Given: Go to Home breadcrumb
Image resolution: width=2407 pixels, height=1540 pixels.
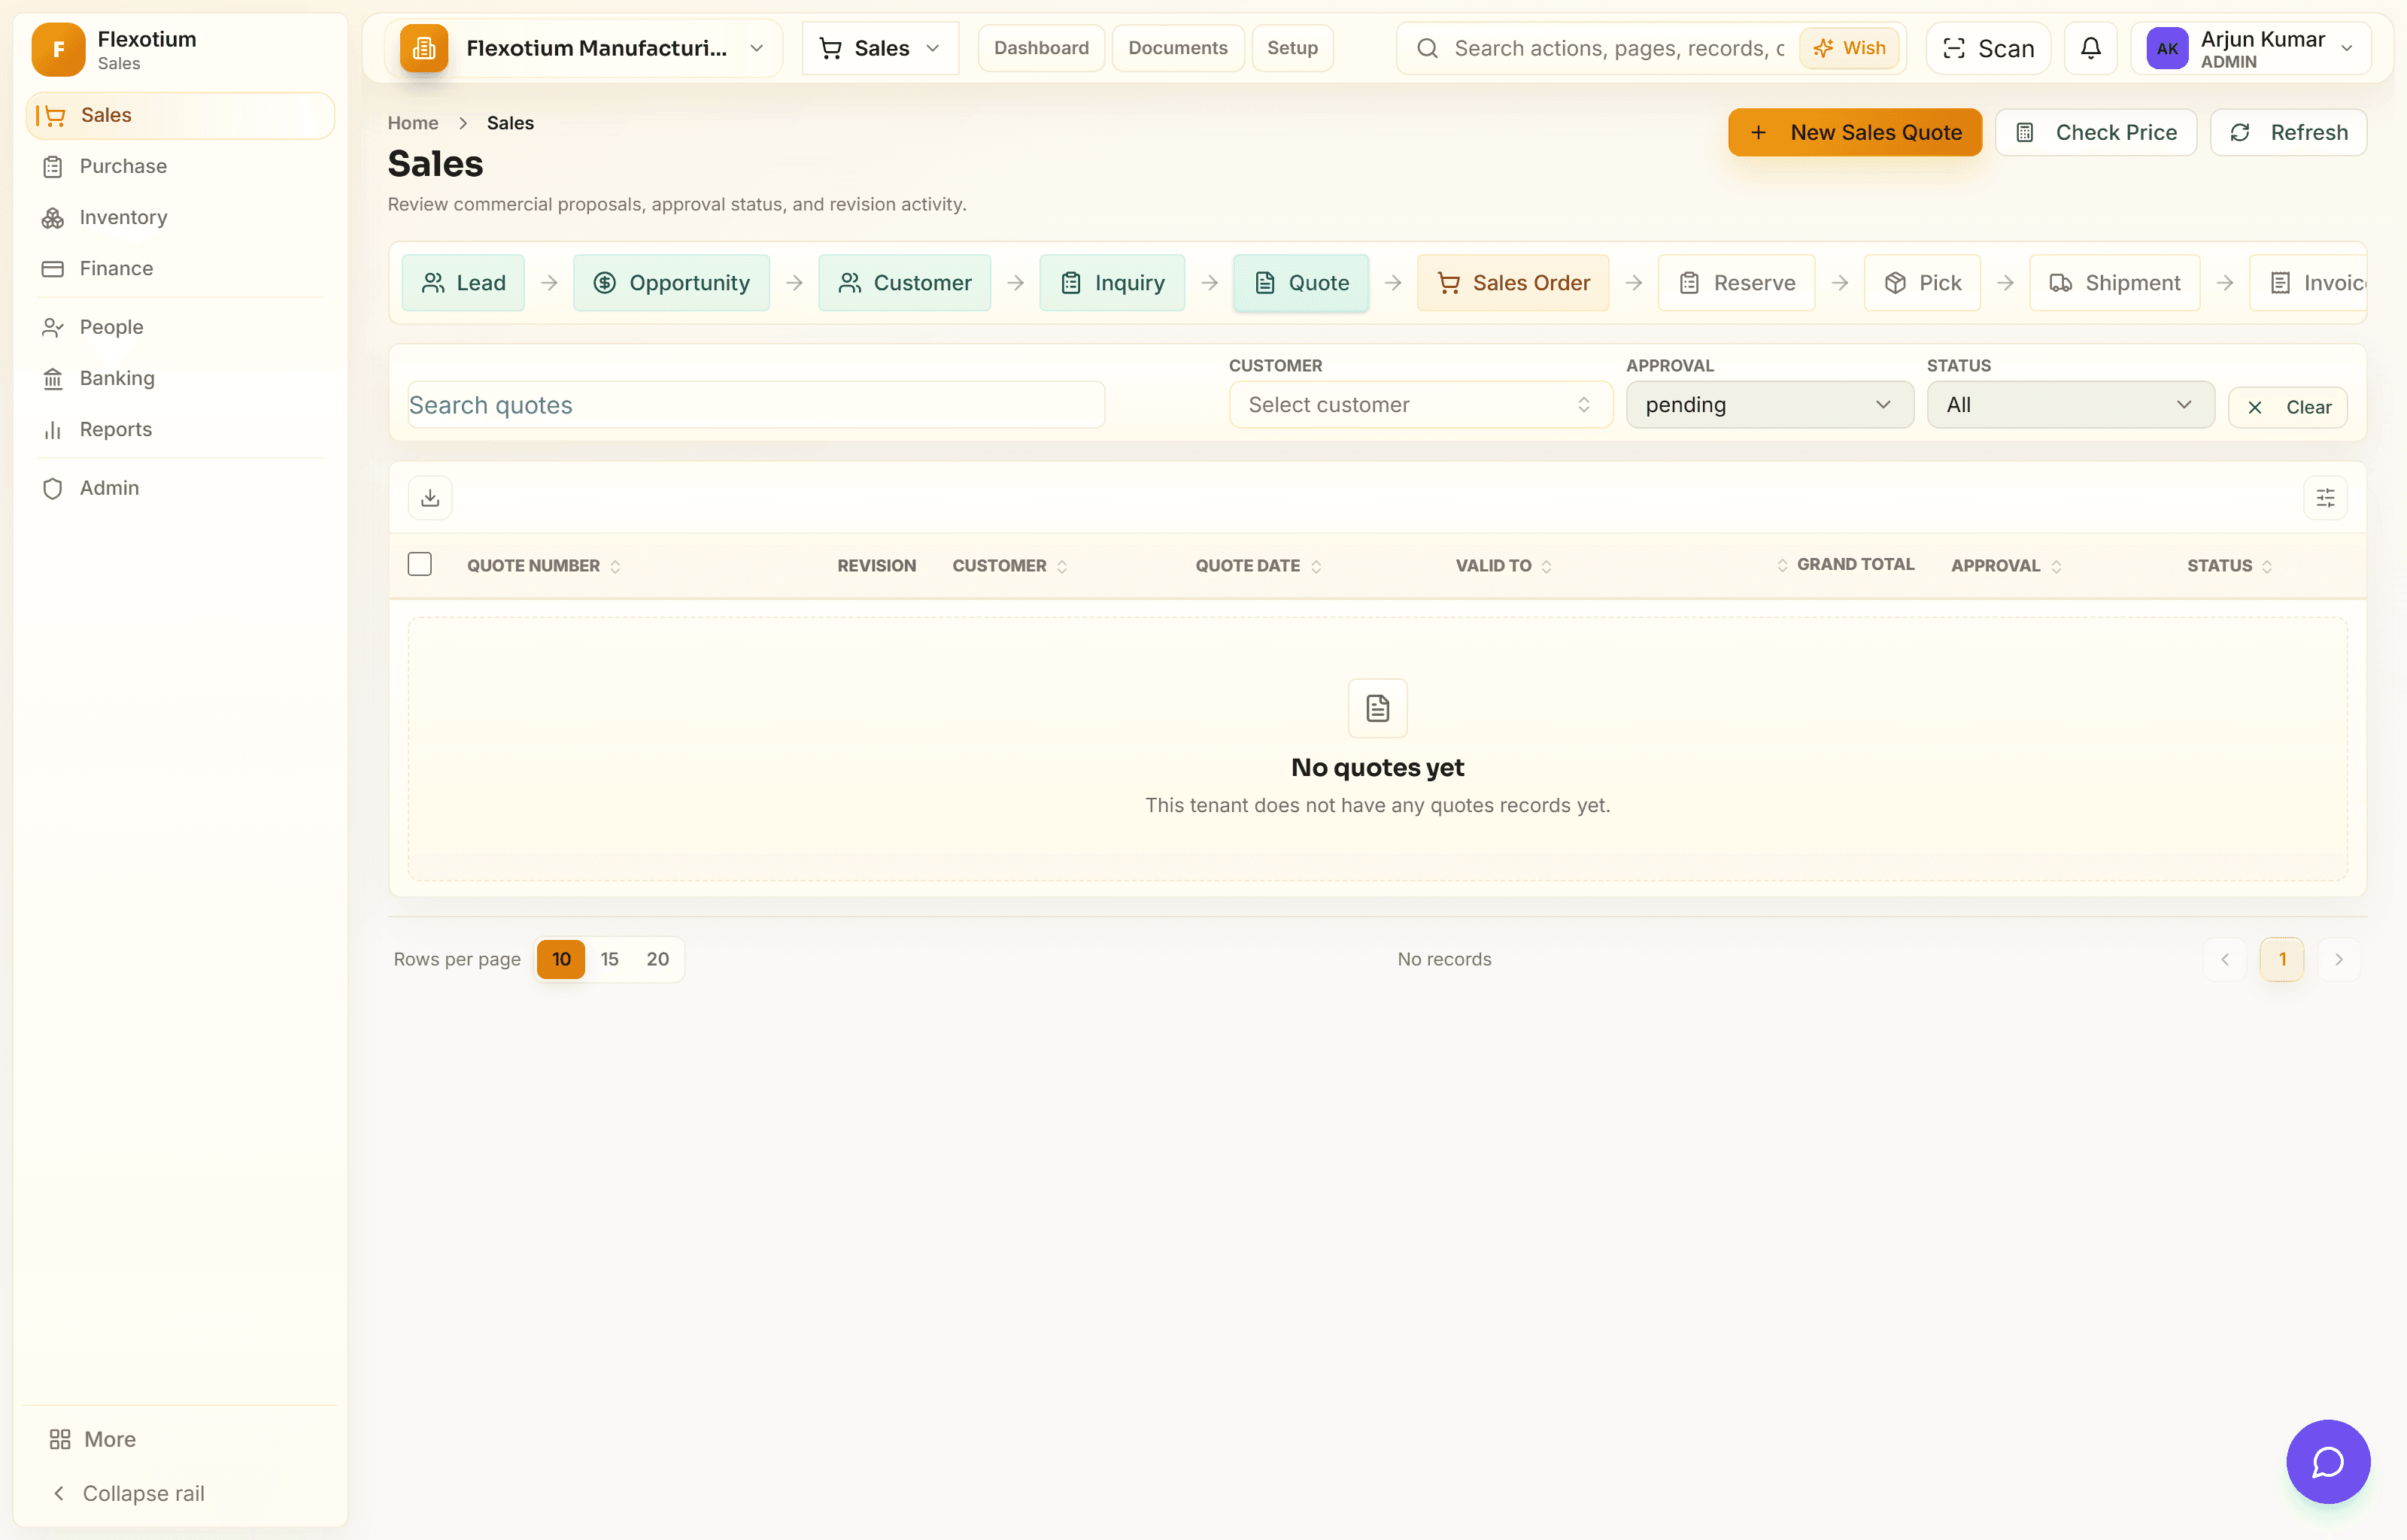Looking at the screenshot, I should (x=413, y=123).
